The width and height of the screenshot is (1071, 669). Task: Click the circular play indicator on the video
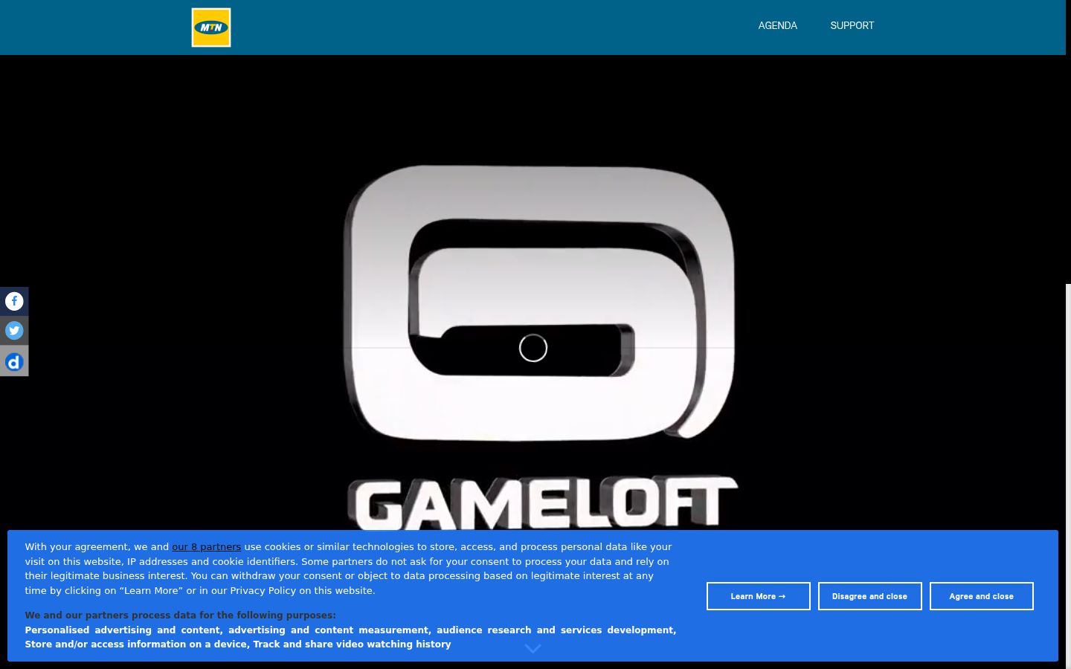(533, 348)
